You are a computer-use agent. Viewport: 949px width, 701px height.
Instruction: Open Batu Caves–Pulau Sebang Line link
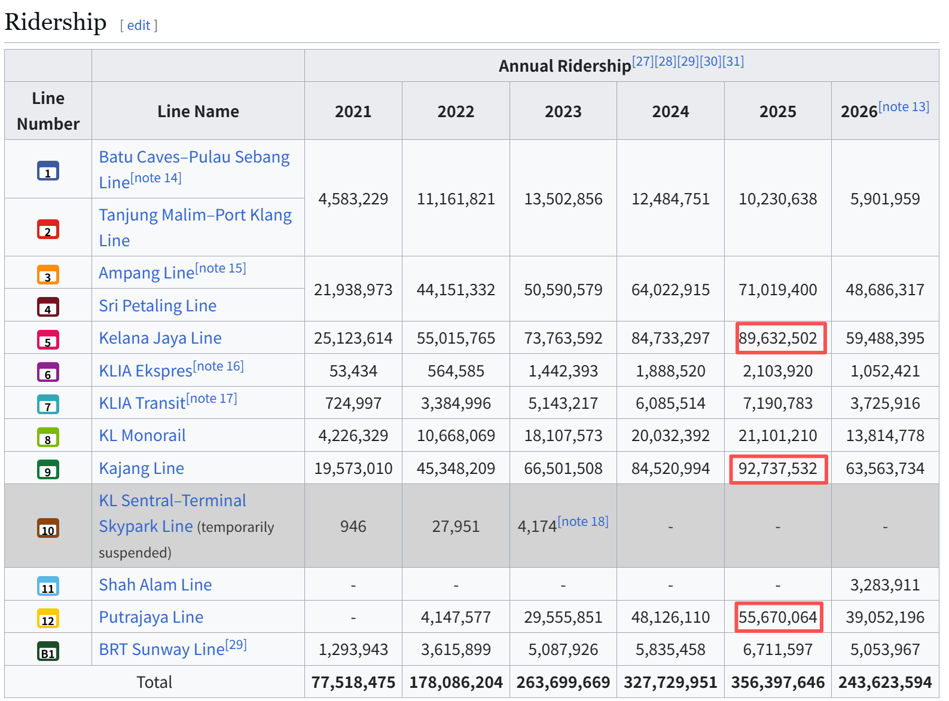[x=194, y=169]
